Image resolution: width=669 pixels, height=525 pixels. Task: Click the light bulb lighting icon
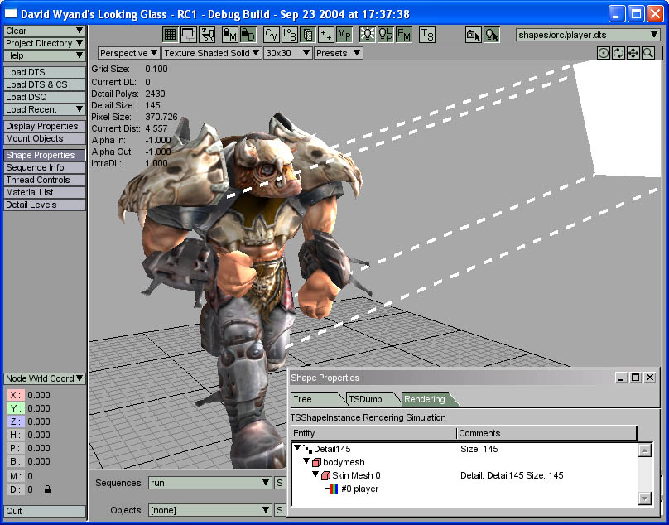(366, 35)
